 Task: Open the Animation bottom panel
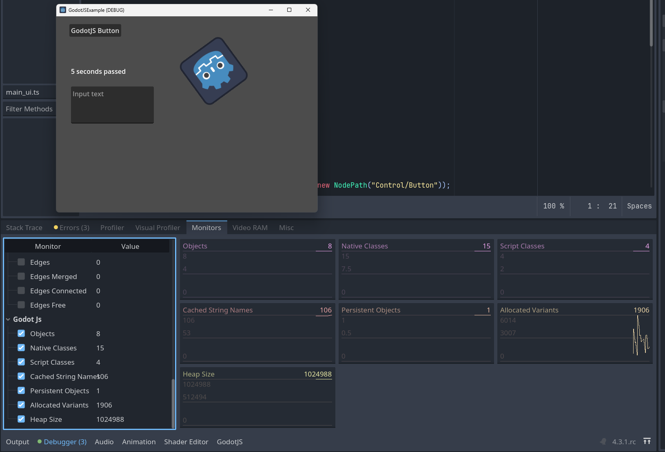139,442
